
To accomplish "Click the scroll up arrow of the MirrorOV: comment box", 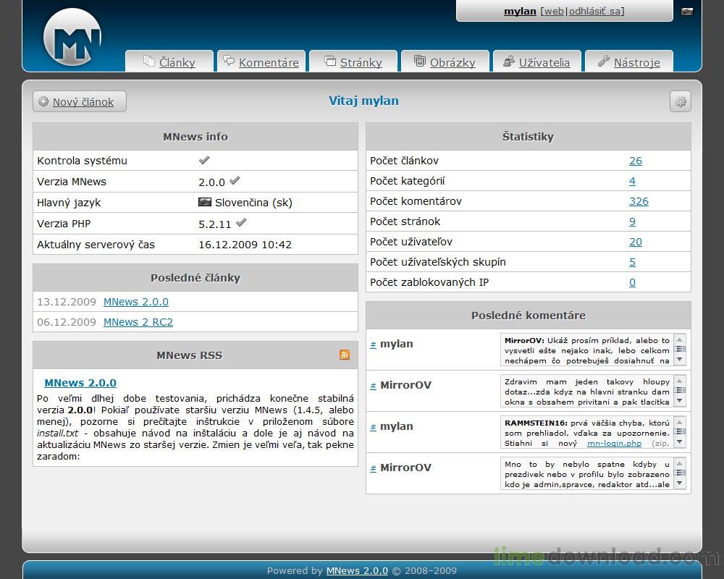I will coord(680,339).
